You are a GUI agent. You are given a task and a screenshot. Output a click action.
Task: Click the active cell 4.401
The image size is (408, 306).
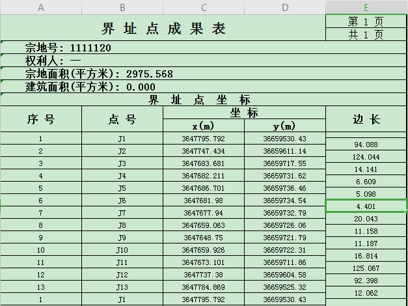366,206
